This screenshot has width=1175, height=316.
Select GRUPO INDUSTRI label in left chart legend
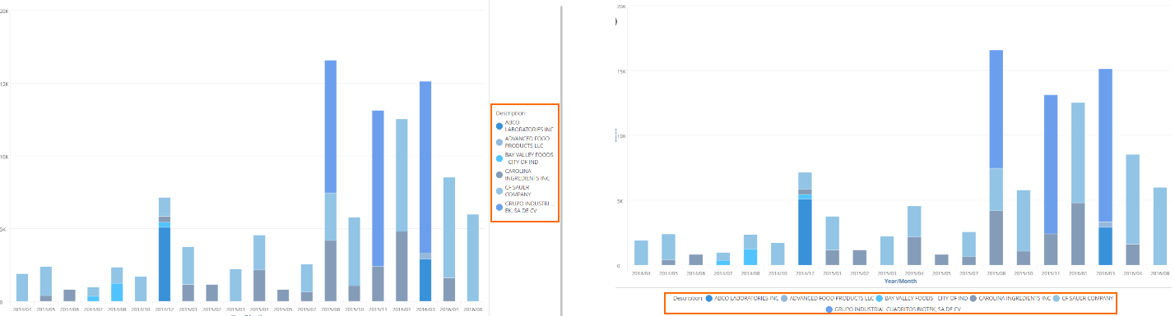[x=530, y=207]
